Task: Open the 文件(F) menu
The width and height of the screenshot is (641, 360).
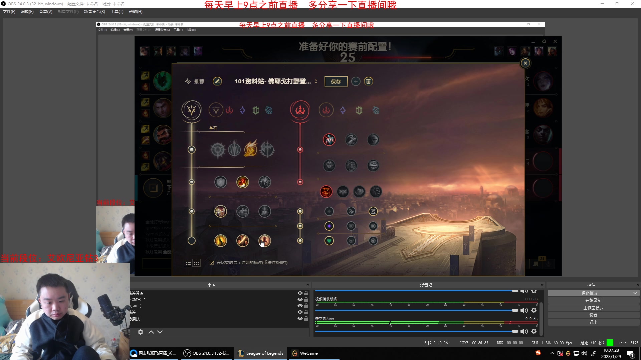Action: point(9,12)
